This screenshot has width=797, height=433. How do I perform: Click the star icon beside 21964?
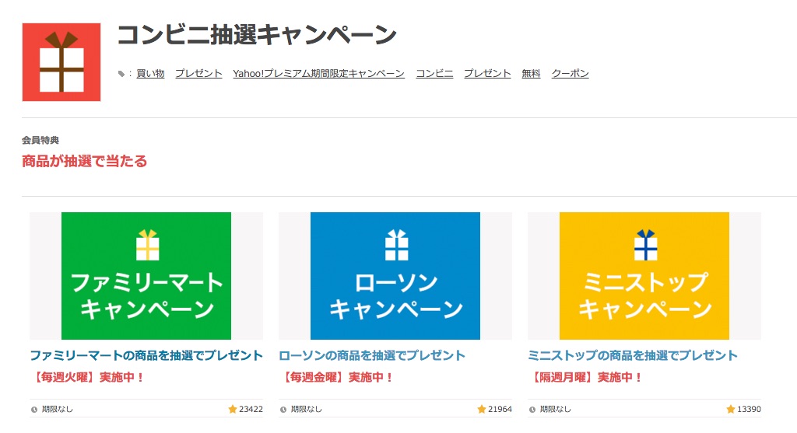[x=481, y=409]
